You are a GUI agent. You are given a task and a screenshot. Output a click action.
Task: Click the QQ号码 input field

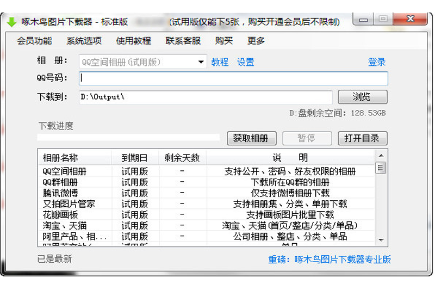(x=233, y=78)
